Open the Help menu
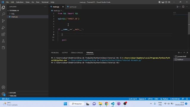Screen dimensions: 190x107 [52, 2]
